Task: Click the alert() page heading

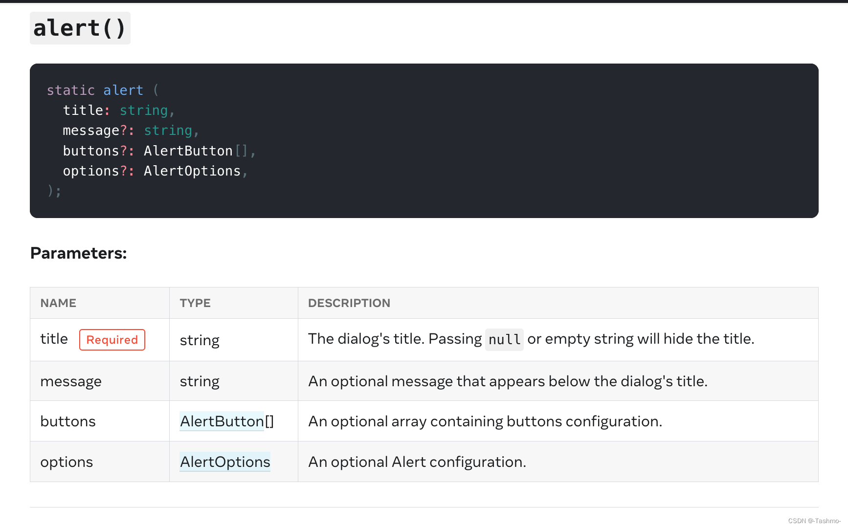Action: click(80, 28)
